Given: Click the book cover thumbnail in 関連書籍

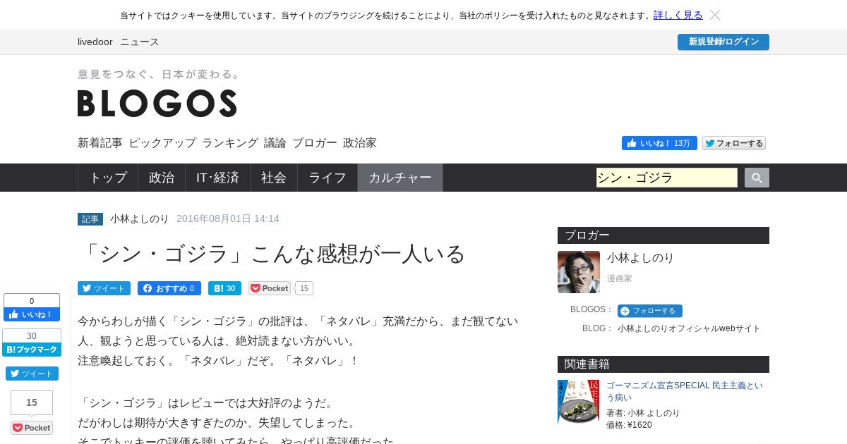Looking at the screenshot, I should click(578, 402).
